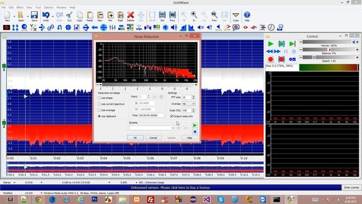Viewport: 362px width, 204px height.
Task: Click the black square red-circle effect icon
Action: pos(6,28)
